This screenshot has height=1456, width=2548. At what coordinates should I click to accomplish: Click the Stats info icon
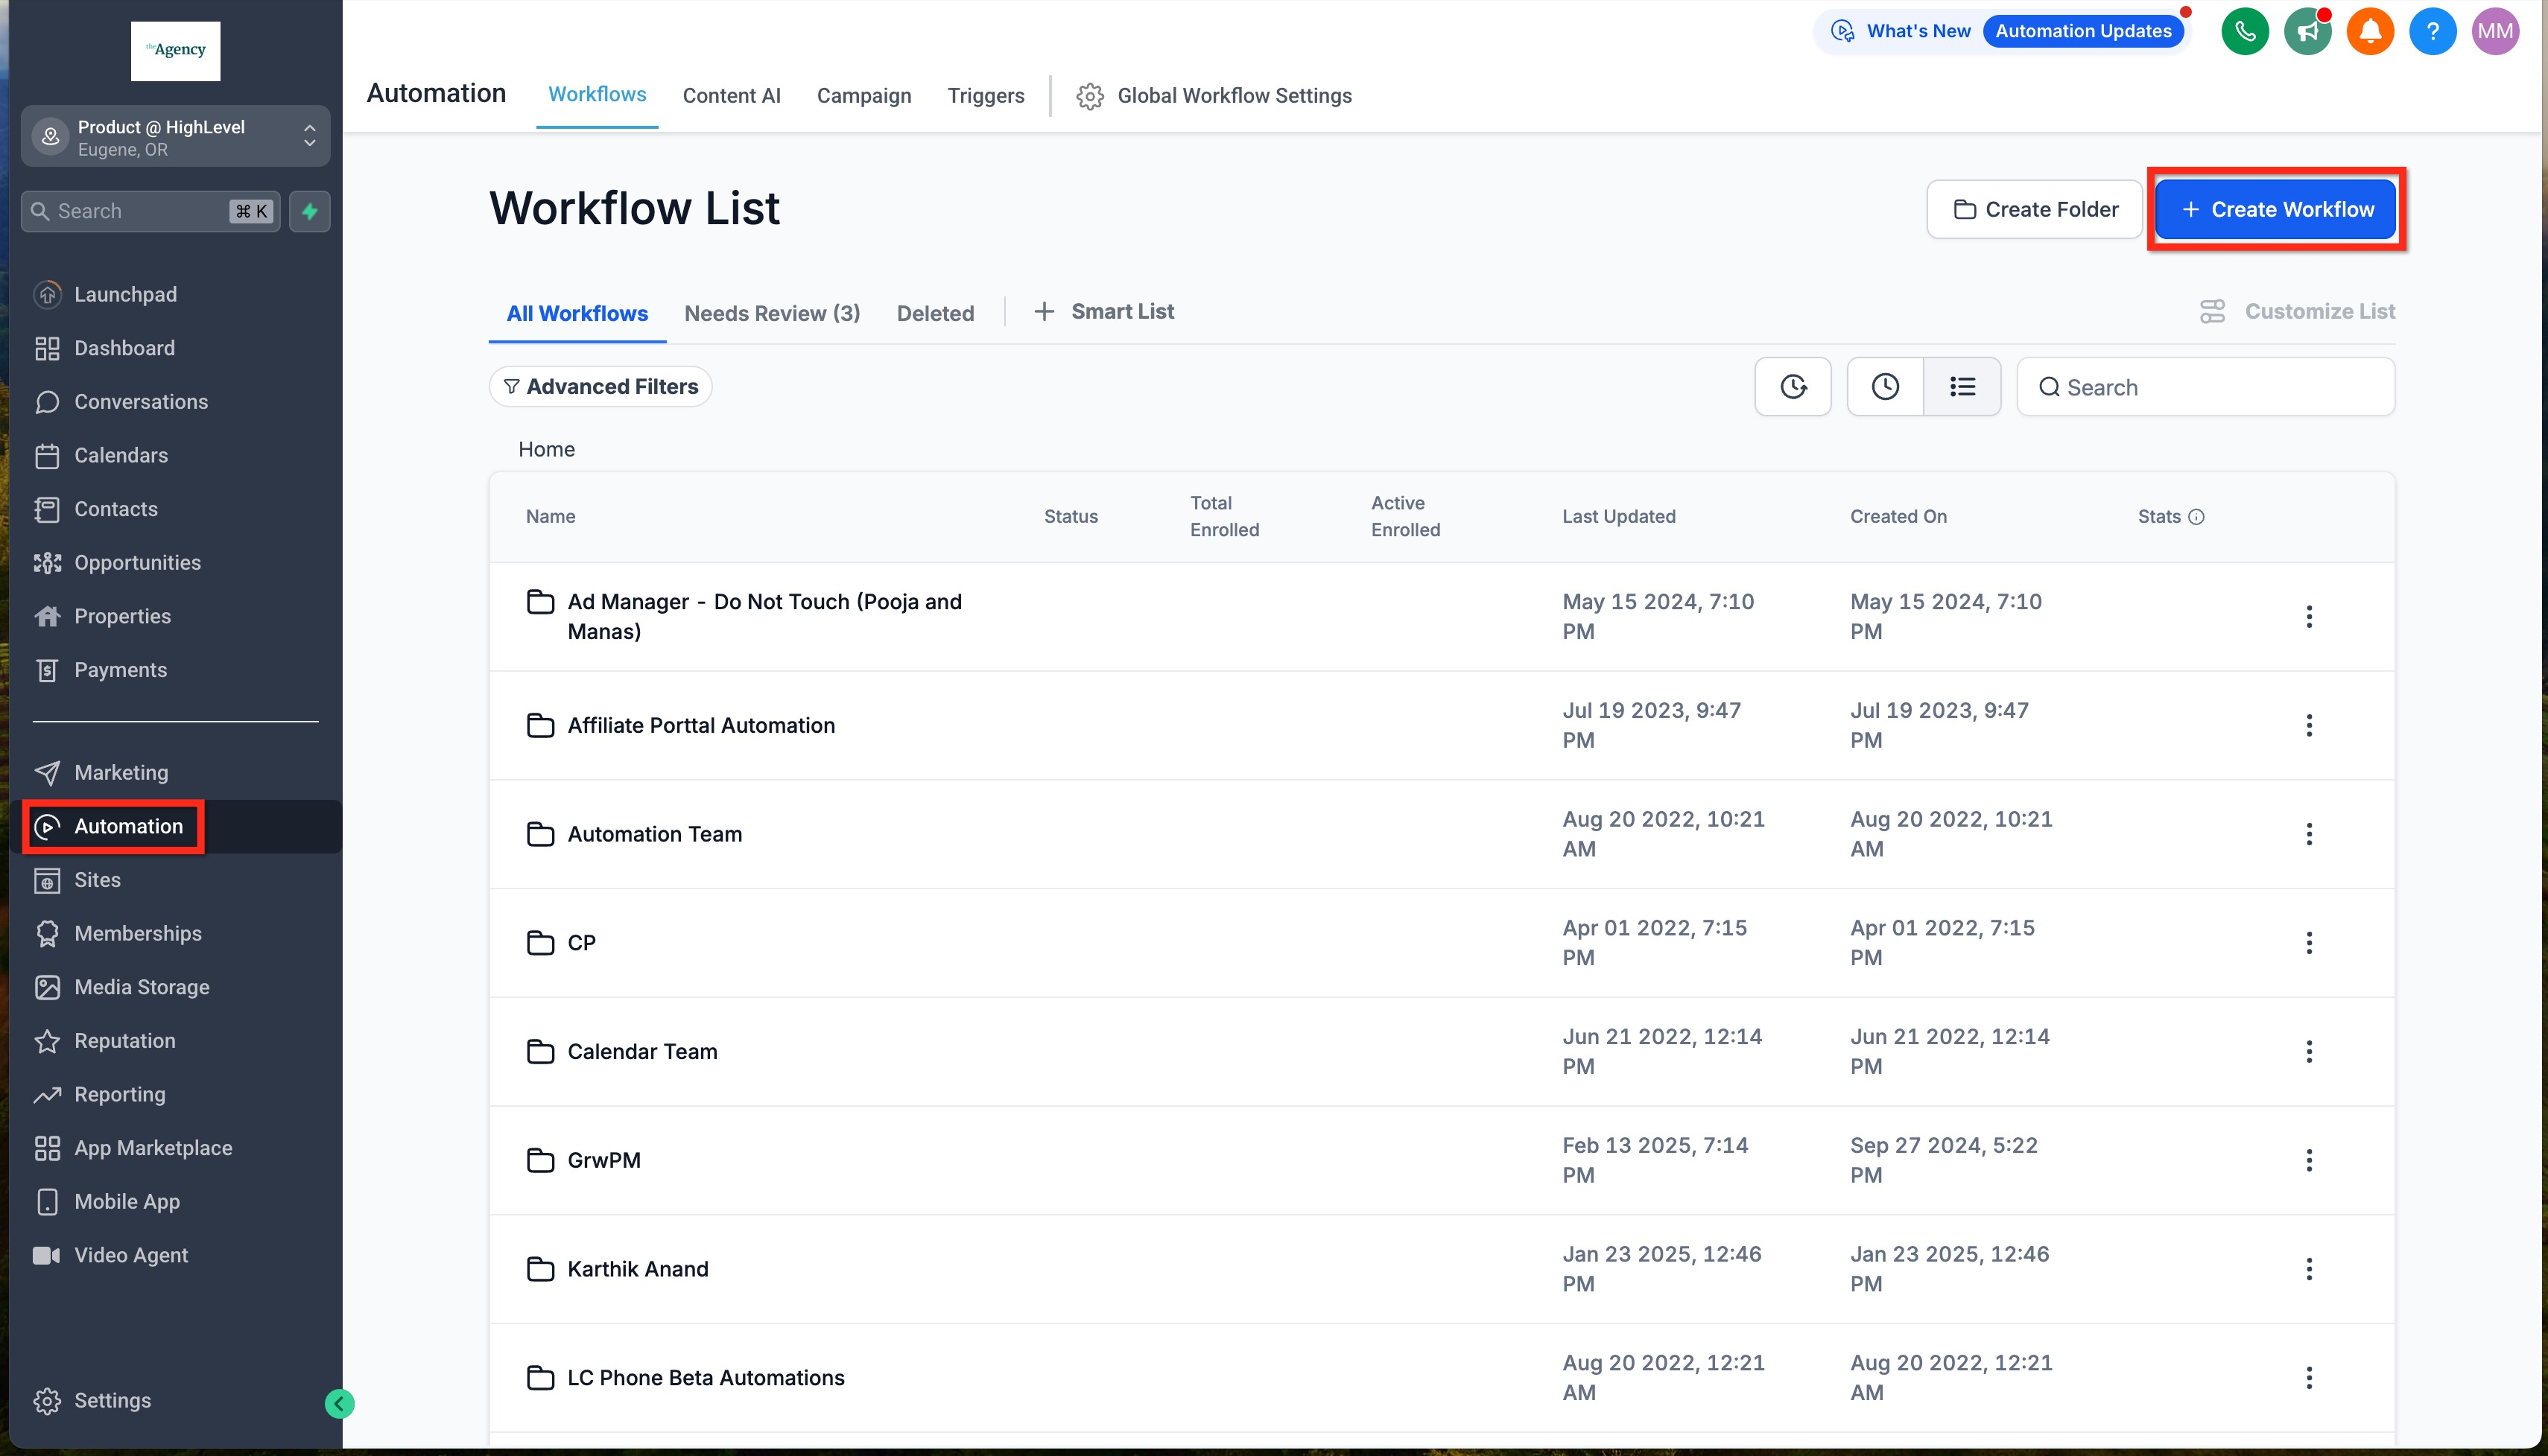[2196, 517]
